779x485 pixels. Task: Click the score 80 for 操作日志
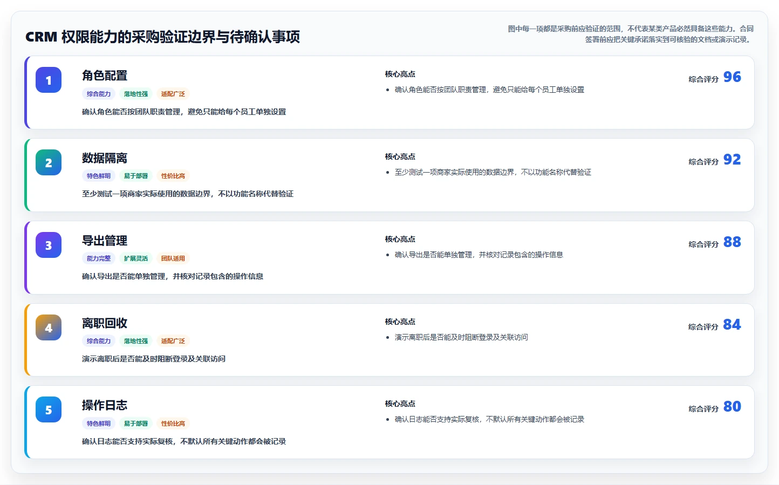pyautogui.click(x=732, y=407)
